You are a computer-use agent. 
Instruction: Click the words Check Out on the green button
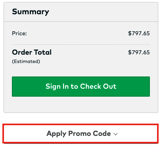click(98, 86)
